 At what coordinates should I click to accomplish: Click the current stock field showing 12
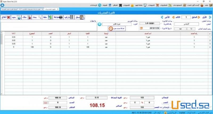(x=191, y=29)
